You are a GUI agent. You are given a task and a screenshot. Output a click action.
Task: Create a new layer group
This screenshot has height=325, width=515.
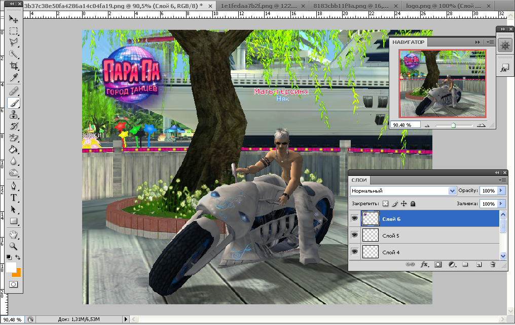pos(465,264)
